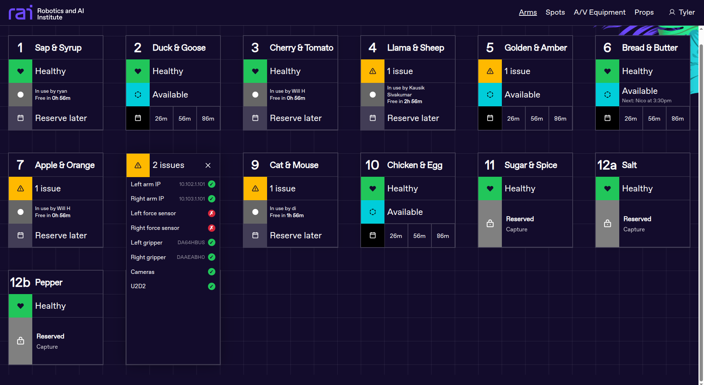Click calendar icon on Chicken & Egg card
The height and width of the screenshot is (385, 704).
pyautogui.click(x=373, y=235)
